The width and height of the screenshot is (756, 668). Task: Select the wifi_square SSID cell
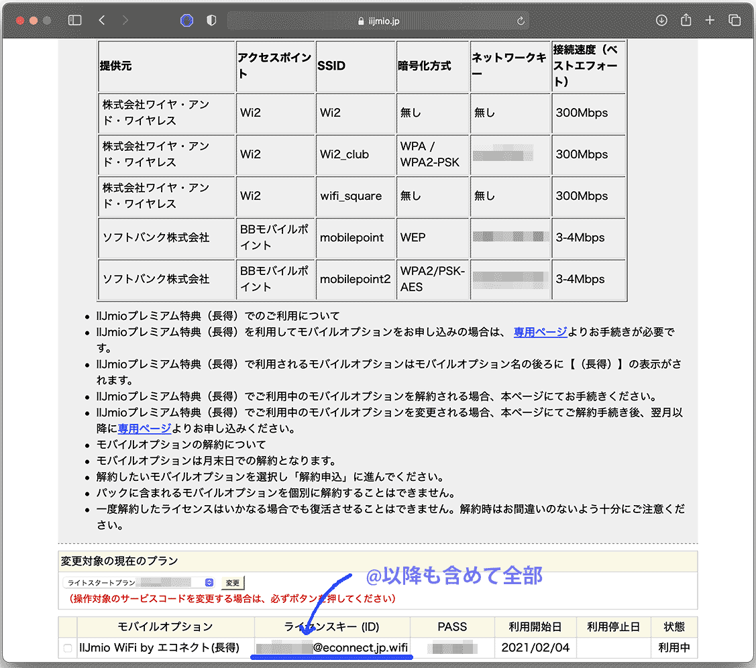356,196
